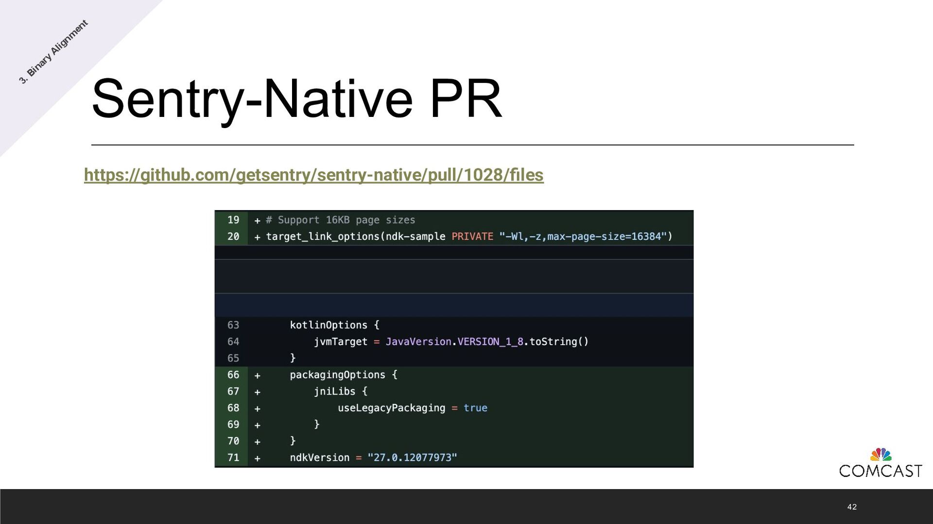Click the Comcast peacock logo icon
Image resolution: width=933 pixels, height=524 pixels.
point(881,455)
